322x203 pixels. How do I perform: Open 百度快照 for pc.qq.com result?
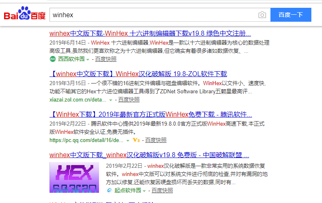pos(156,140)
